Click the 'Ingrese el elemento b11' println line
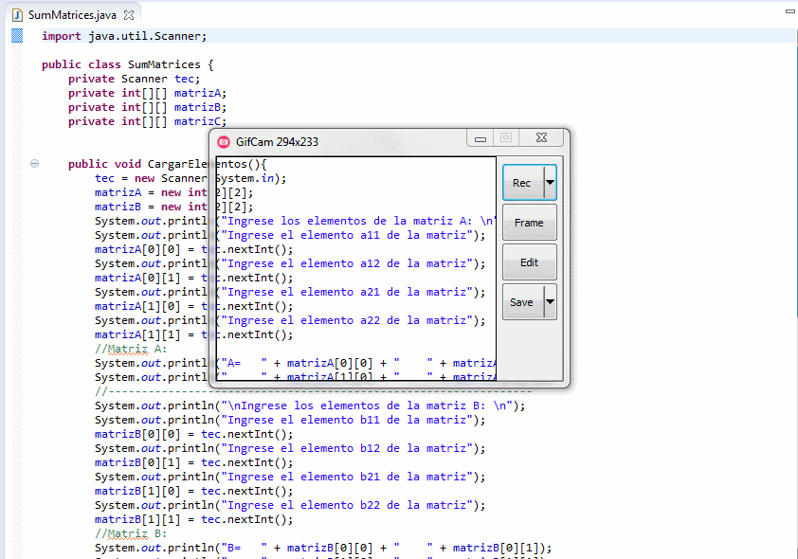The width and height of the screenshot is (798, 559). click(290, 420)
